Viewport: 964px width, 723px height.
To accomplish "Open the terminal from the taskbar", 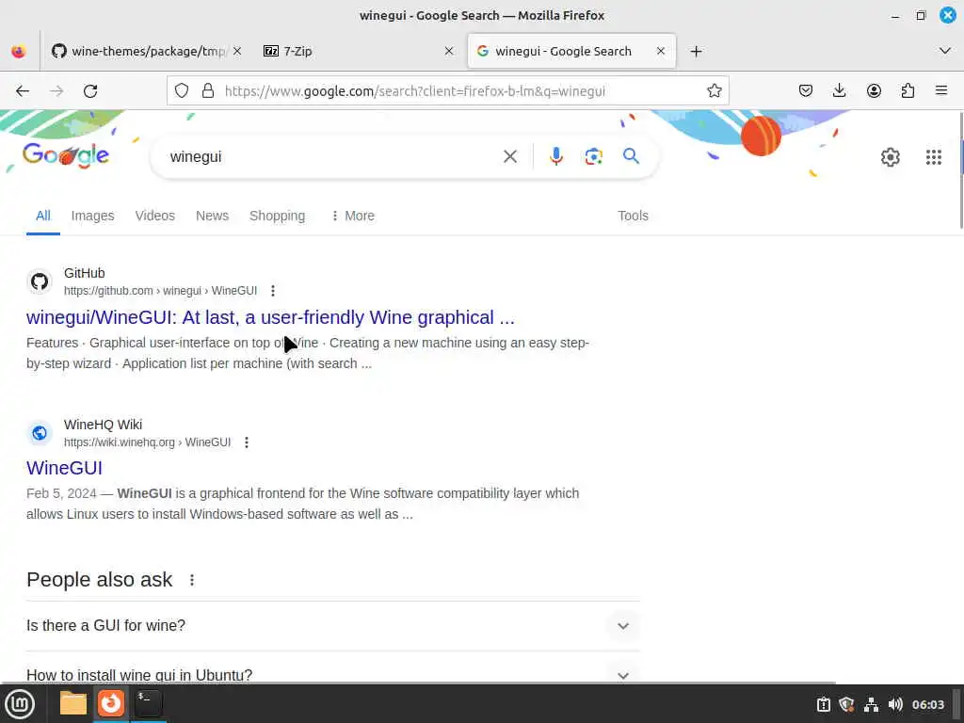I will tap(148, 702).
